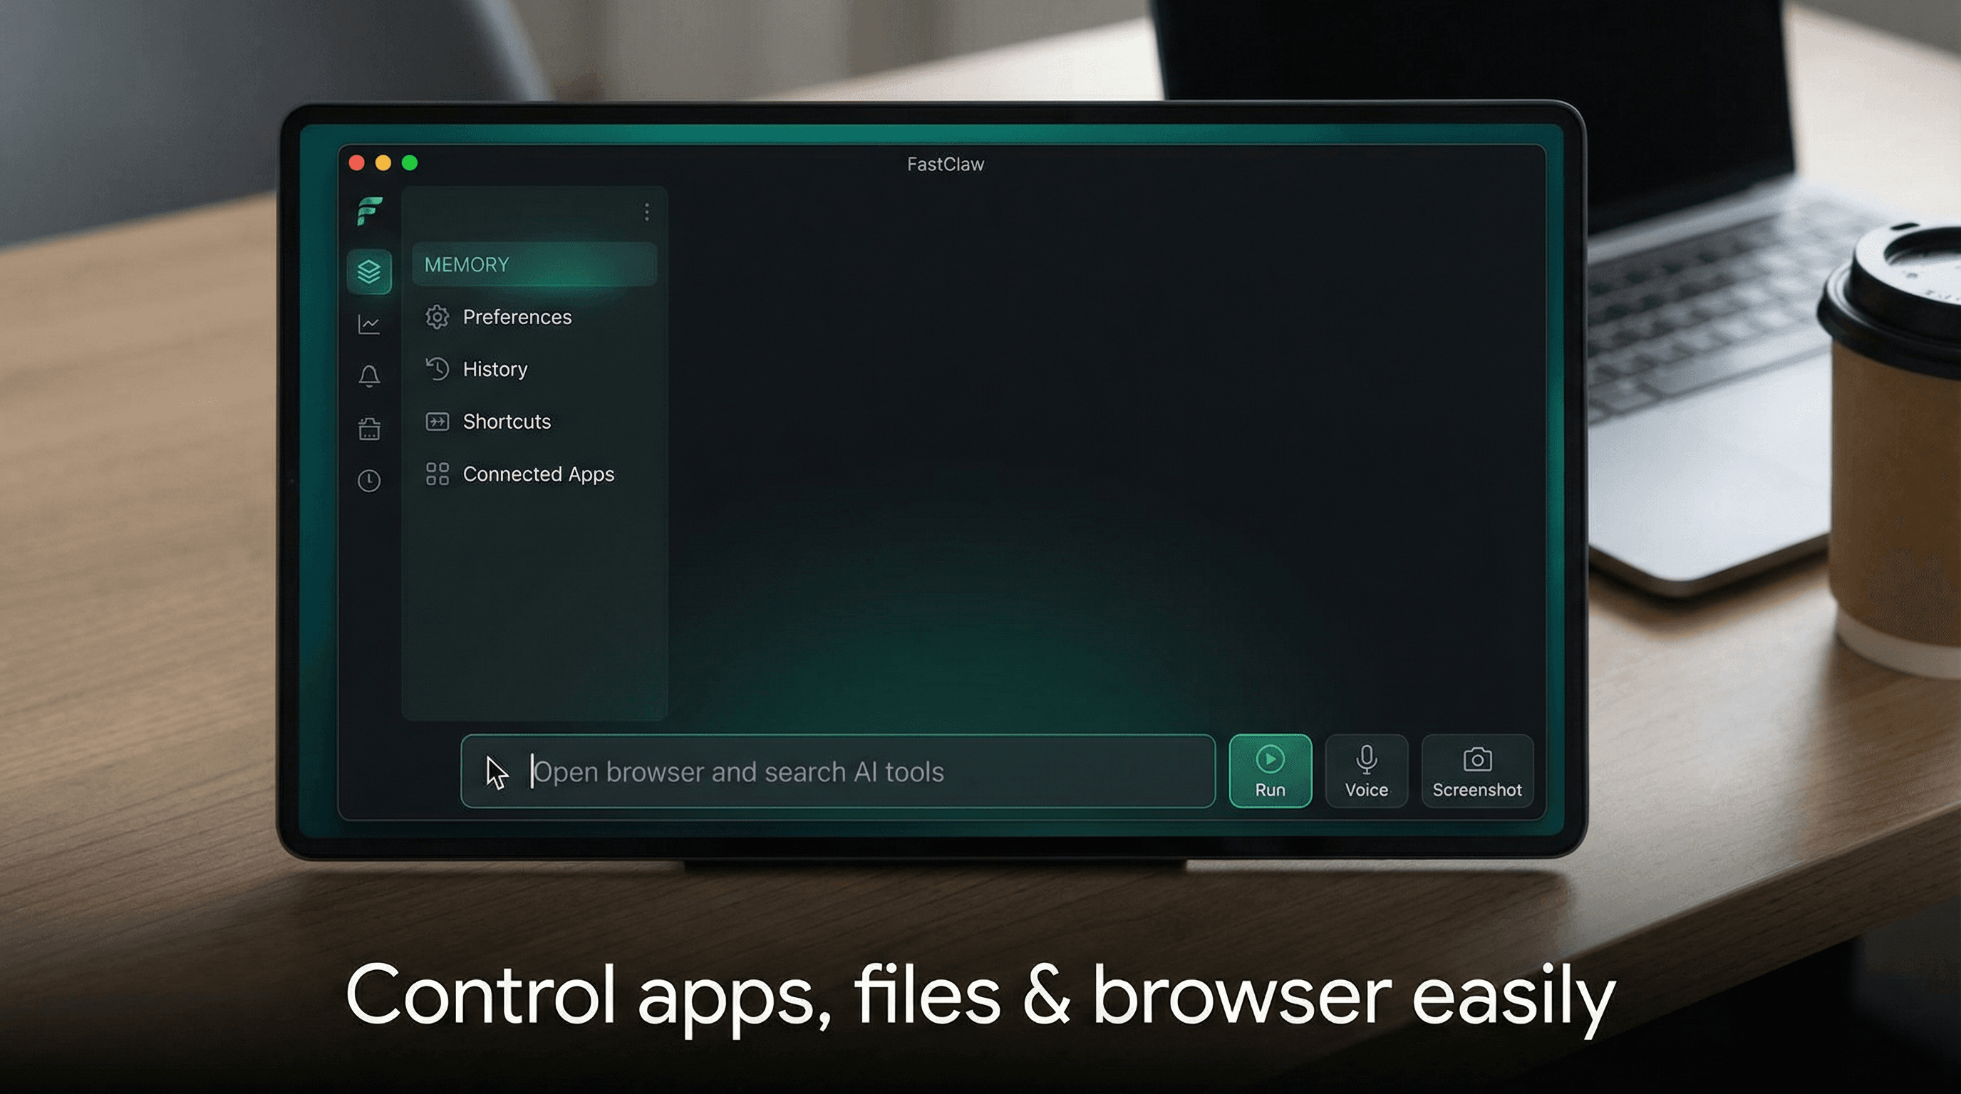The height and width of the screenshot is (1094, 1961).
Task: Select the Memory layers icon in the sidebar
Action: click(370, 271)
